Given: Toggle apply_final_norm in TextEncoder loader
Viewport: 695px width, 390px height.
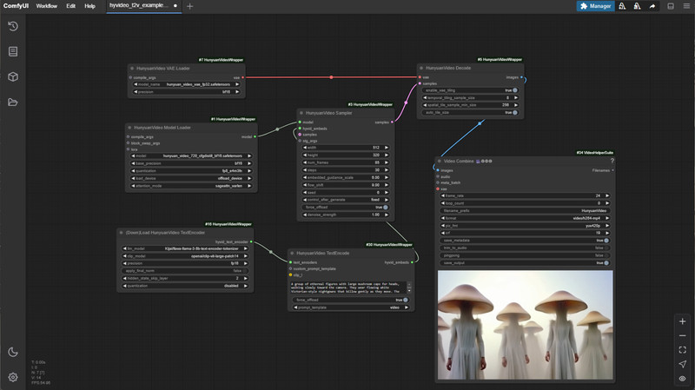Looking at the screenshot, I should point(185,271).
